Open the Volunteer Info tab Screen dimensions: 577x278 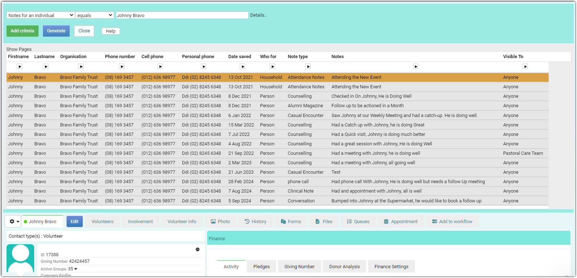[x=182, y=221]
